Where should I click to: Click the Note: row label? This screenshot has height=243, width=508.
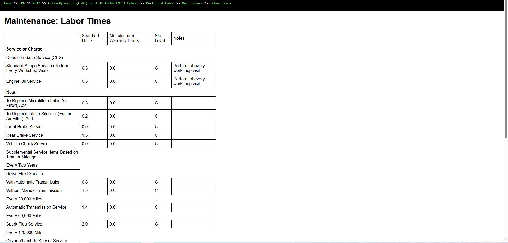click(42, 92)
